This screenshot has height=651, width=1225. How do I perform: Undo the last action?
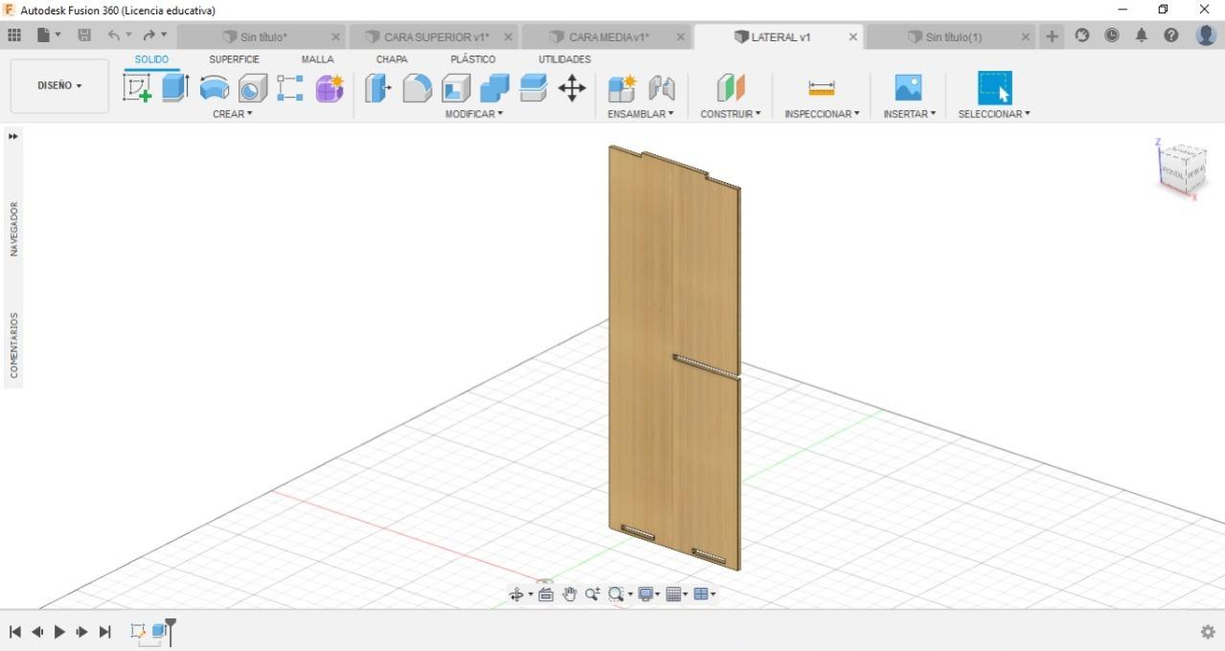(114, 35)
